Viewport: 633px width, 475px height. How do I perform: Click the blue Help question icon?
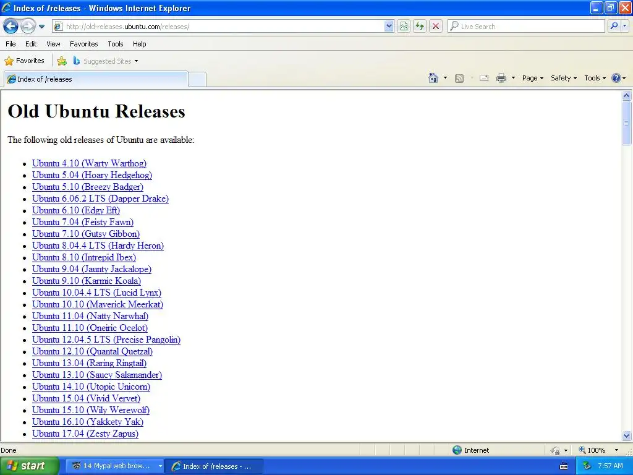[x=616, y=78]
